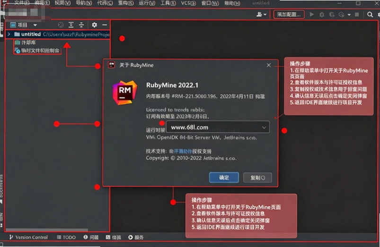Expand the untitled project folder arrow
Image resolution: width=380 pixels, height=247 pixels.
point(9,34)
